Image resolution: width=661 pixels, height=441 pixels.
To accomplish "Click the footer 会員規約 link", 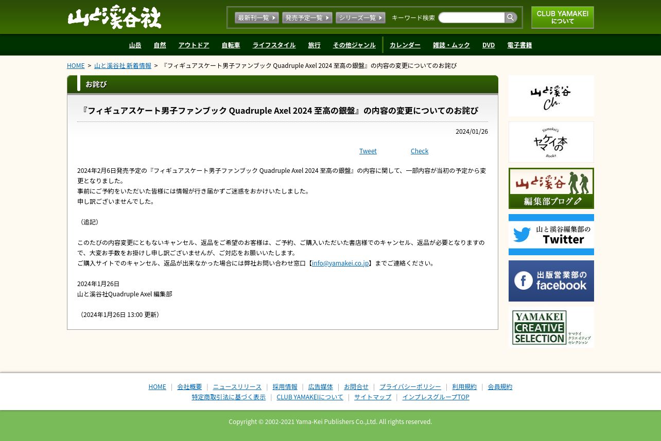I will 500,387.
